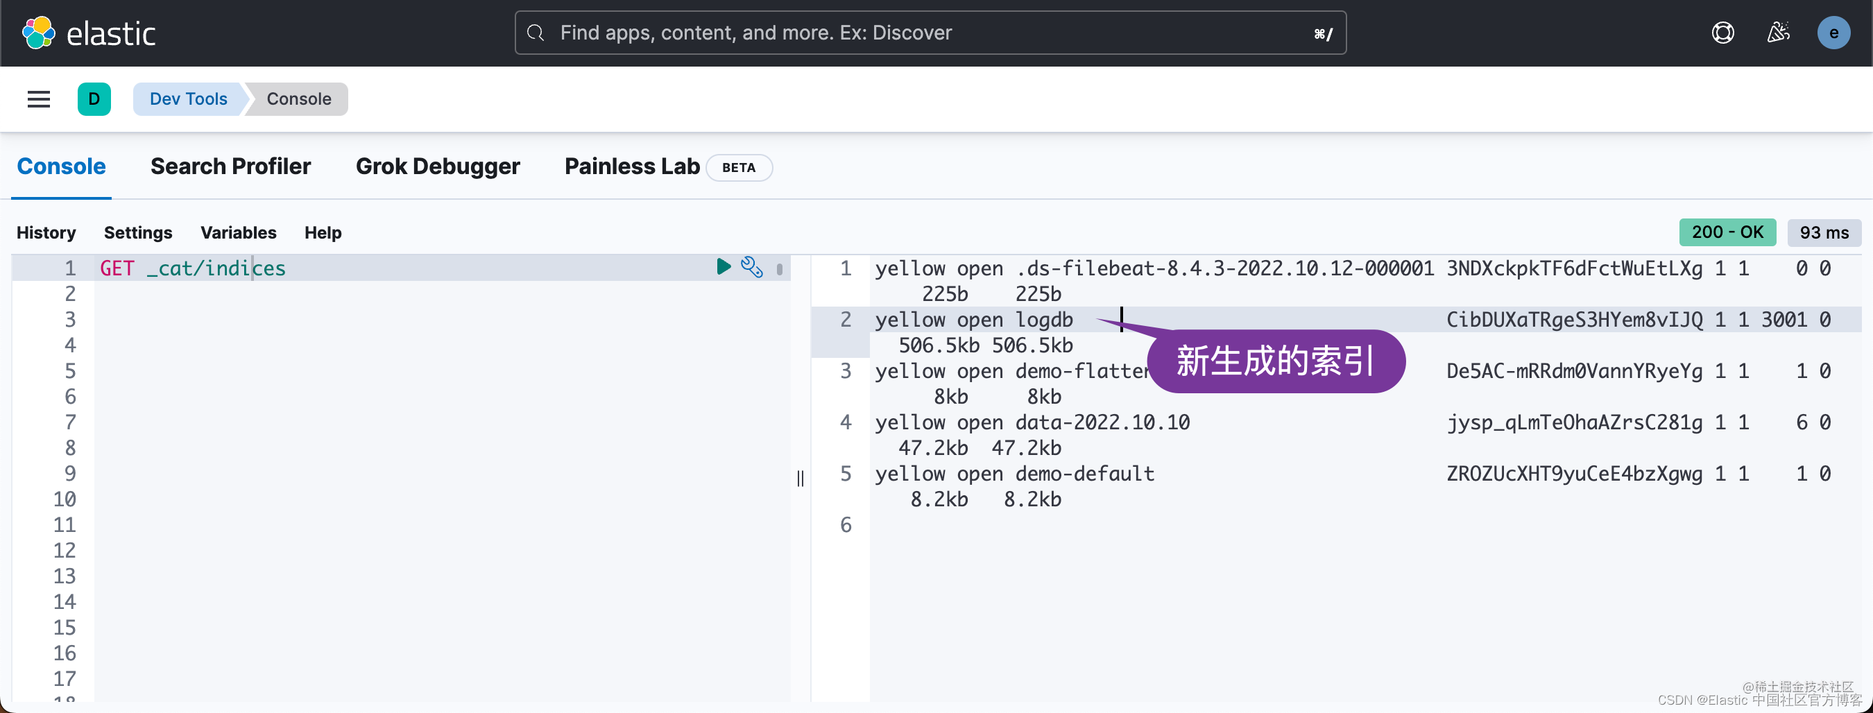Open the help menu lifebuoy icon

coord(1722,33)
